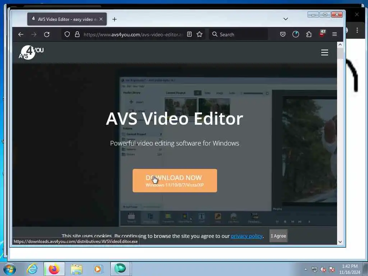Open three-dot menu of background window
The height and width of the screenshot is (276, 368).
(x=357, y=30)
